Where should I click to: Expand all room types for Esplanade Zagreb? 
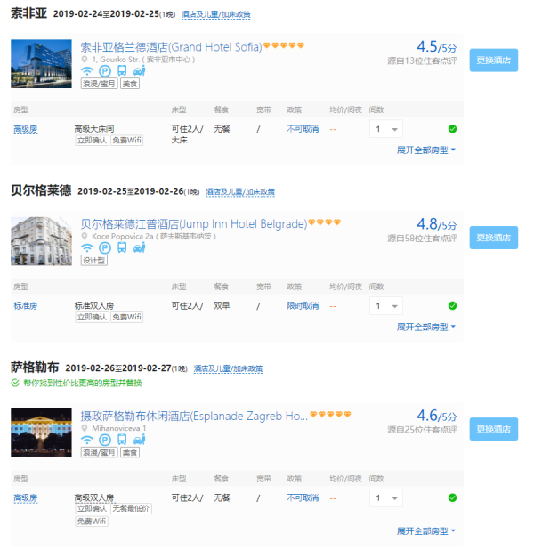pos(426,531)
